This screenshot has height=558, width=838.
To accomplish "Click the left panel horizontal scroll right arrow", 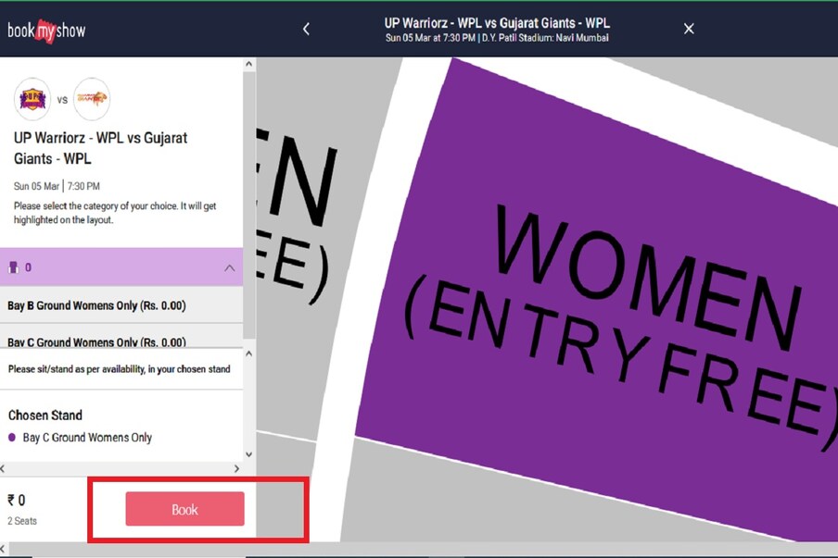I will click(236, 468).
